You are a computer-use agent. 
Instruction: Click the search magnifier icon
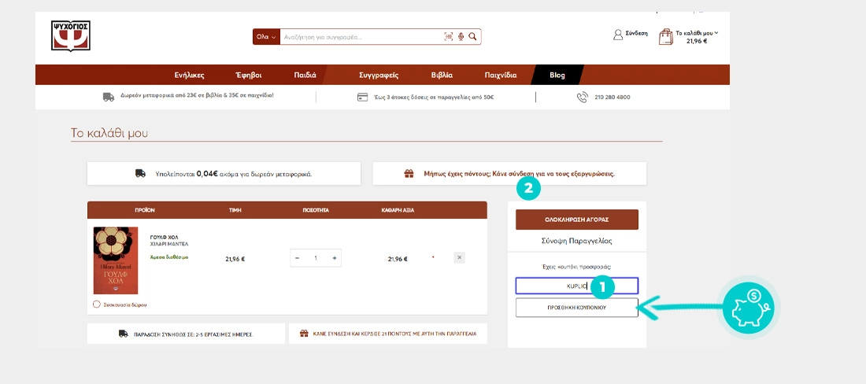[x=472, y=37]
